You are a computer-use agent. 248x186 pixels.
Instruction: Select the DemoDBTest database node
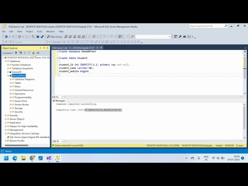pos(19,76)
